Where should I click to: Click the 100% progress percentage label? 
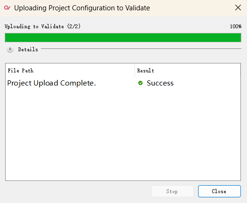click(236, 26)
